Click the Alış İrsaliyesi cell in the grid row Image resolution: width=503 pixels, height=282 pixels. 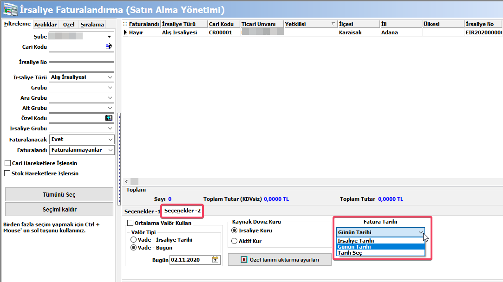tap(184, 32)
